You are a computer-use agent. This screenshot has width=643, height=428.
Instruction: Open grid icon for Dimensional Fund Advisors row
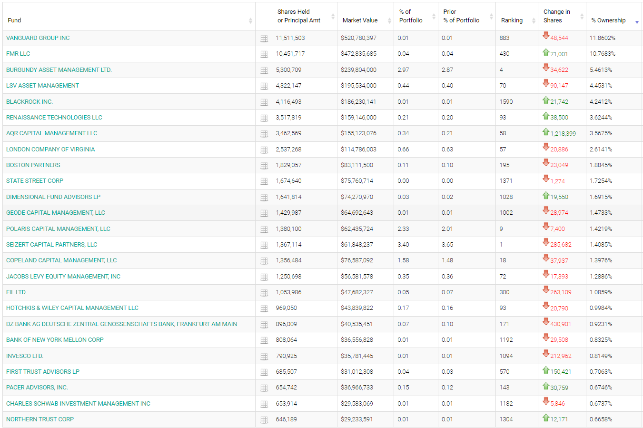click(x=264, y=198)
